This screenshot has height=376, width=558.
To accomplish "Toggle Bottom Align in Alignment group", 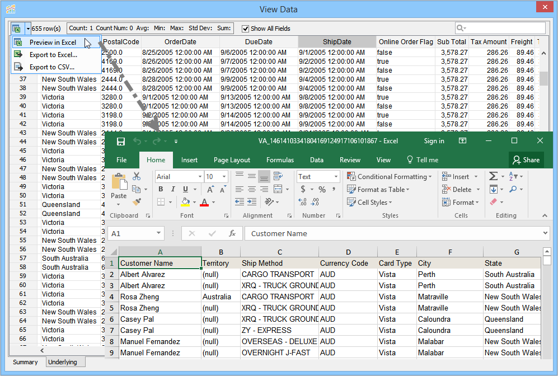I will click(x=264, y=176).
